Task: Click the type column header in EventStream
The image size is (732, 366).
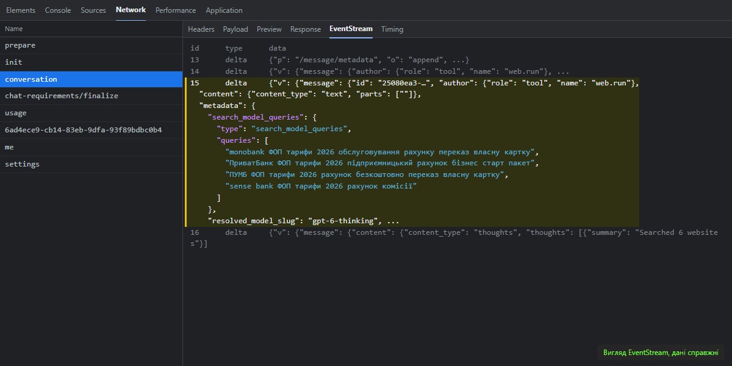Action: coord(234,48)
